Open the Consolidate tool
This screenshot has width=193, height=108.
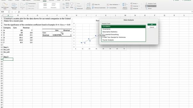pos(112,8)
